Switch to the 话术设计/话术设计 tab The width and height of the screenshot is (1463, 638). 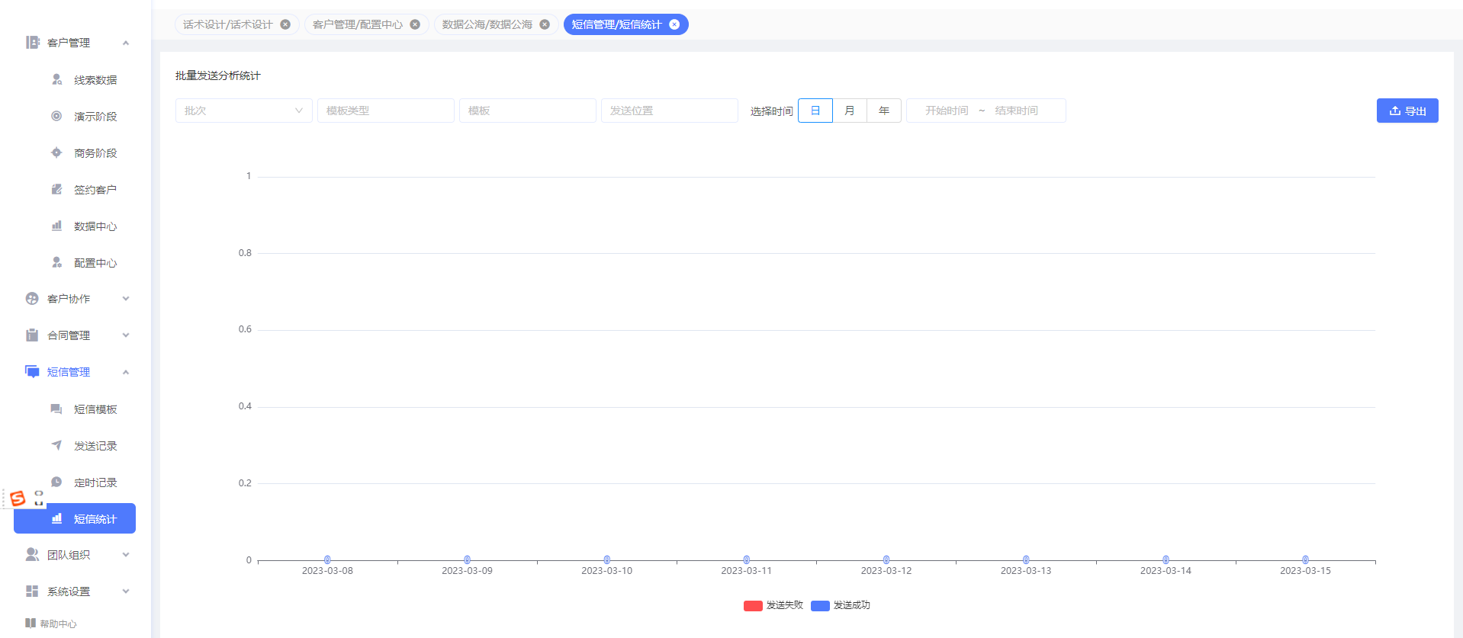coord(227,24)
